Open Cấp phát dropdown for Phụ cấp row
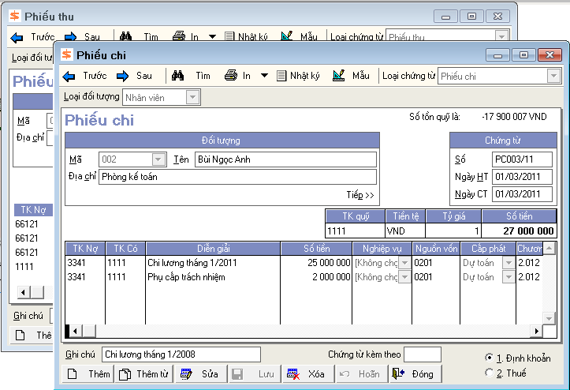This screenshot has width=570, height=390. (509, 277)
